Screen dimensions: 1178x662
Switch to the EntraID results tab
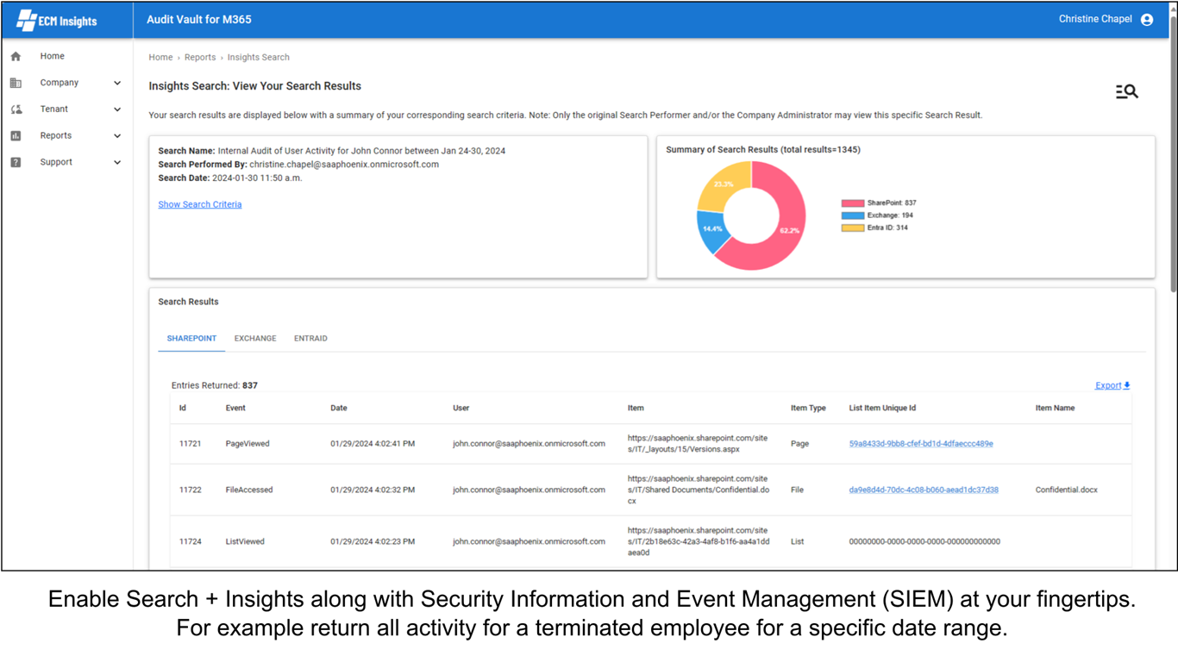(x=310, y=339)
